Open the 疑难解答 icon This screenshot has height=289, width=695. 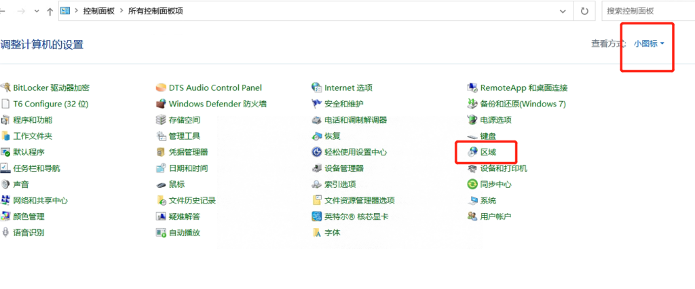click(x=161, y=216)
